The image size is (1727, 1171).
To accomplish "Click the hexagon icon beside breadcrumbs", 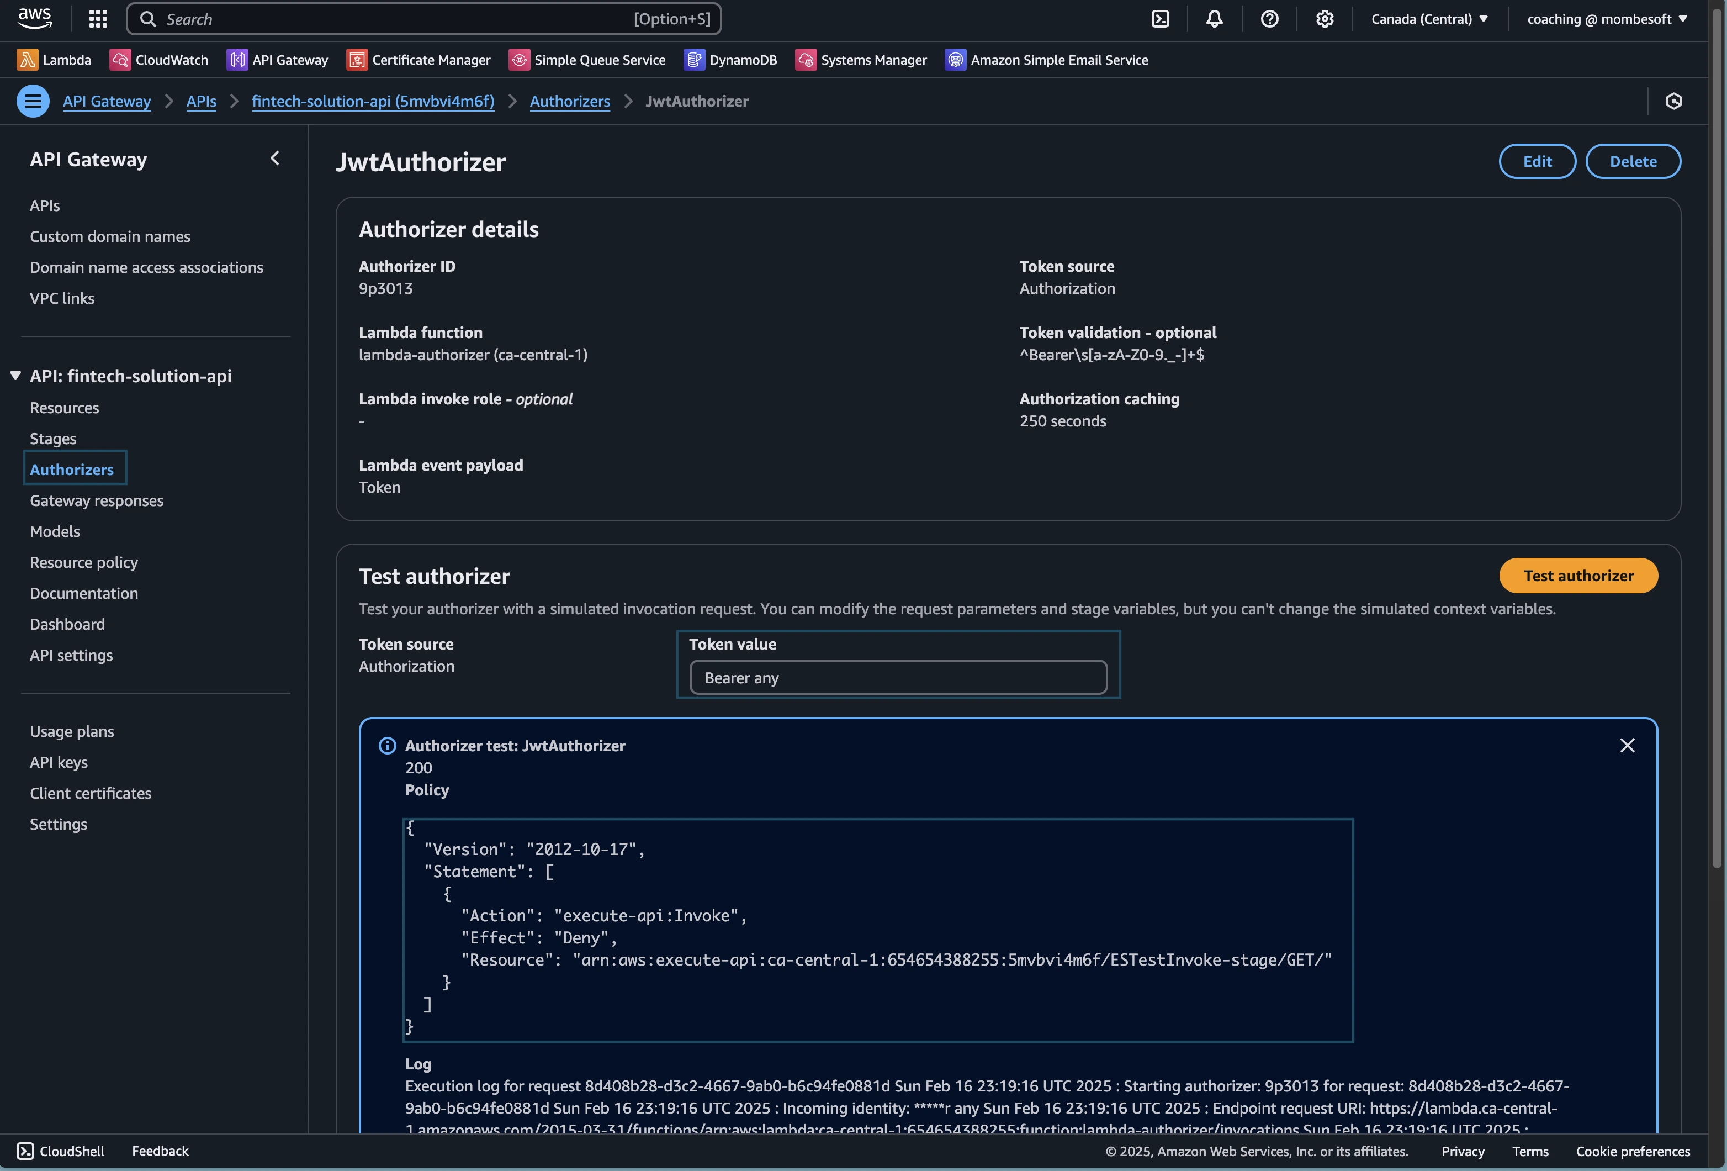I will [1673, 101].
